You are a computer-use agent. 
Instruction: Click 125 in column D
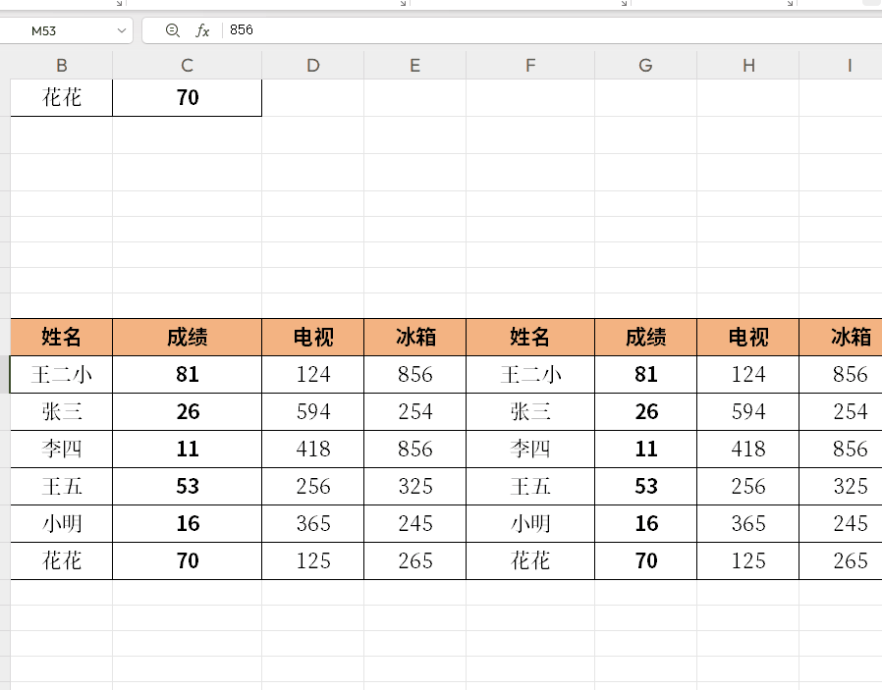312,560
